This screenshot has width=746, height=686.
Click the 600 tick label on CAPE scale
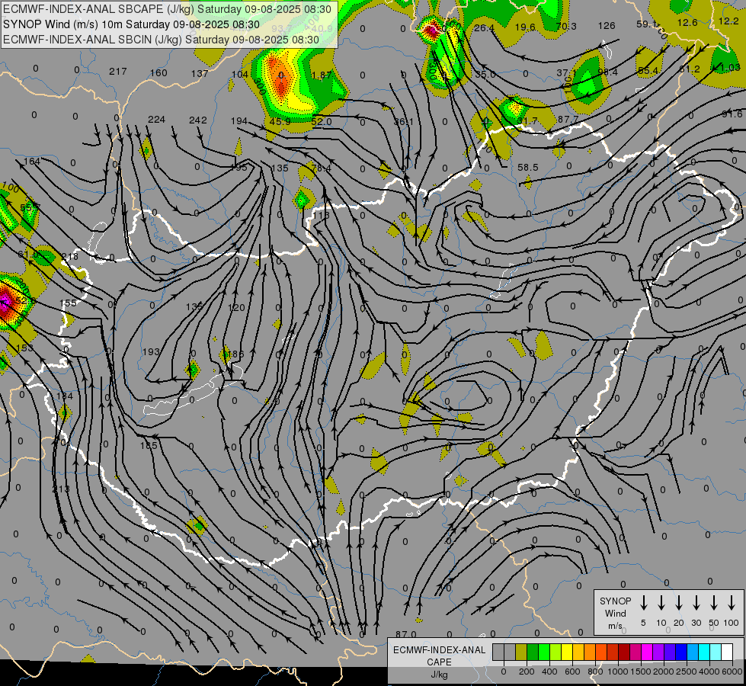(x=572, y=672)
